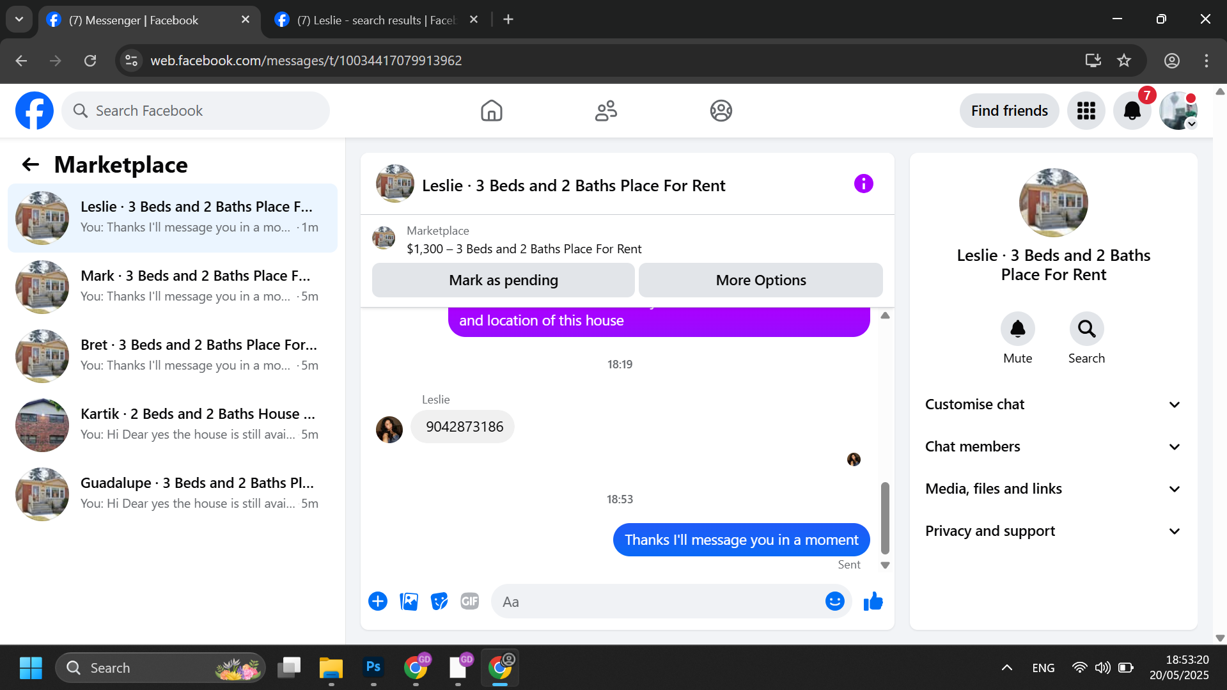
Task: Click the sent message Thanks I'll message you
Action: pyautogui.click(x=741, y=540)
